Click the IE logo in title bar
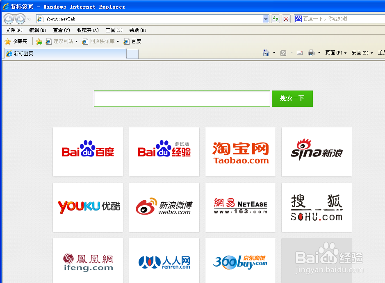The image size is (385, 283). 6,7
